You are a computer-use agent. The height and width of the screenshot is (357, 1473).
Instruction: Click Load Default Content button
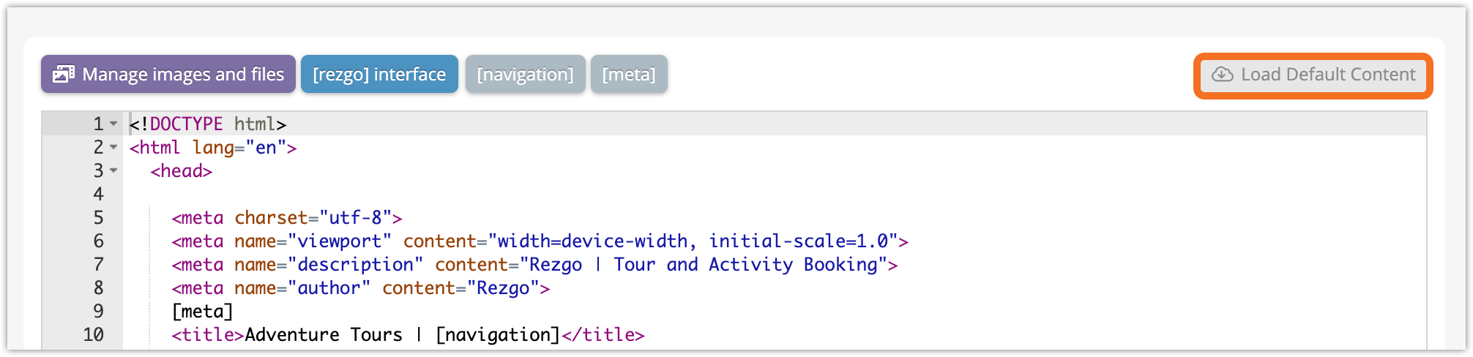point(1313,75)
